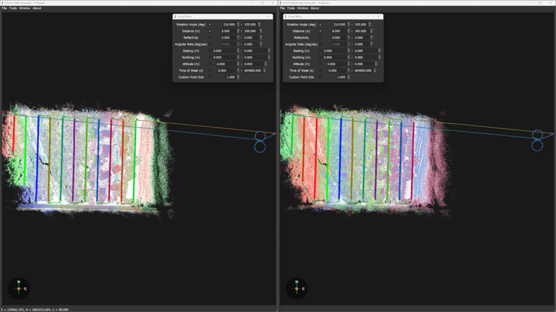Open the File menu in left window
Viewport: 556px width, 312px height.
(x=4, y=8)
